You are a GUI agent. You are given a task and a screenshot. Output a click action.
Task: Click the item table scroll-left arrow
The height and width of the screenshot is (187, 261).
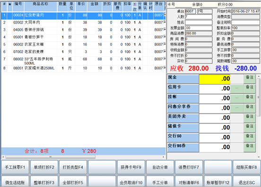coord(3,157)
